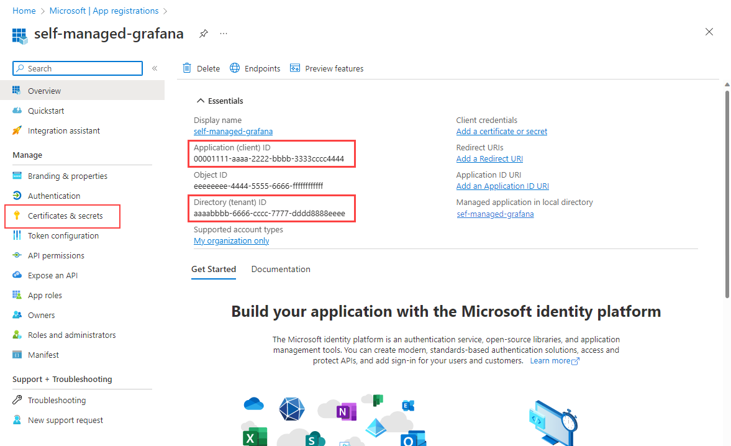Open the Overview menu item

point(82,91)
